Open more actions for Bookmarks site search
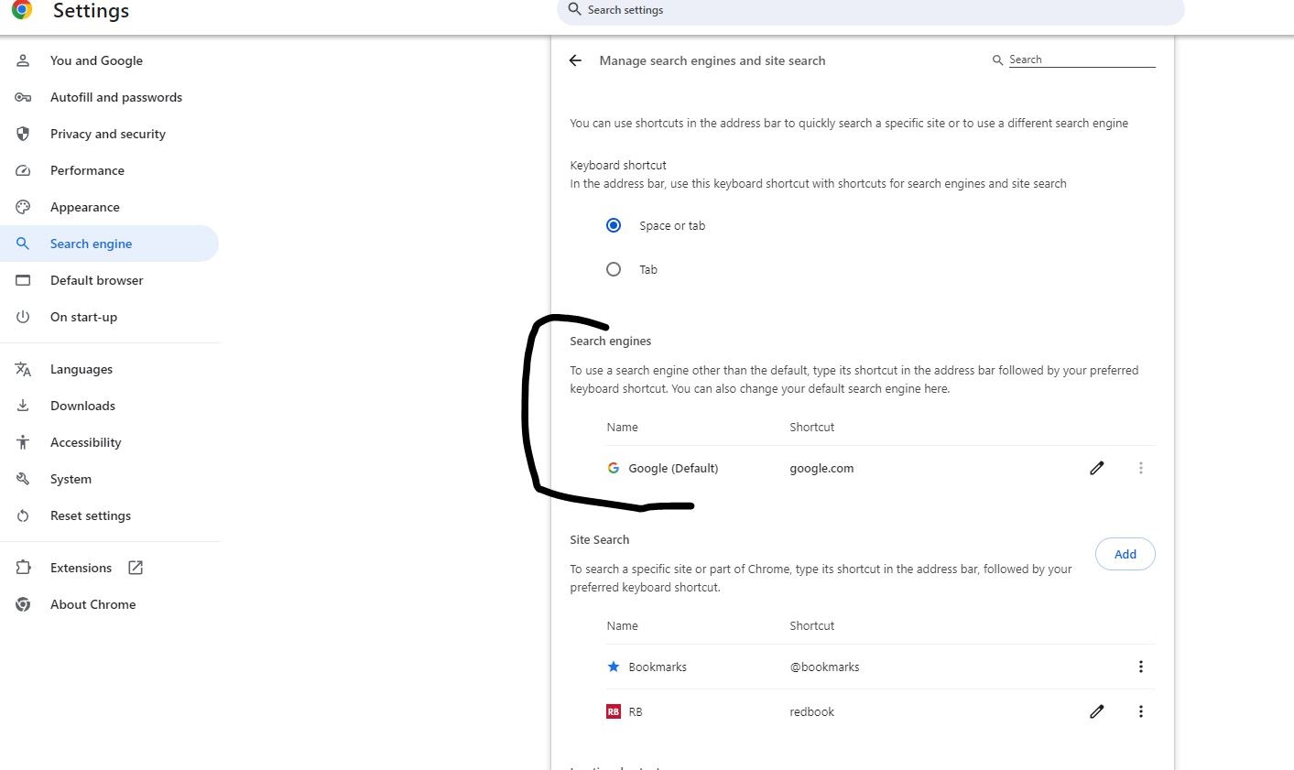The image size is (1294, 770). click(x=1141, y=667)
